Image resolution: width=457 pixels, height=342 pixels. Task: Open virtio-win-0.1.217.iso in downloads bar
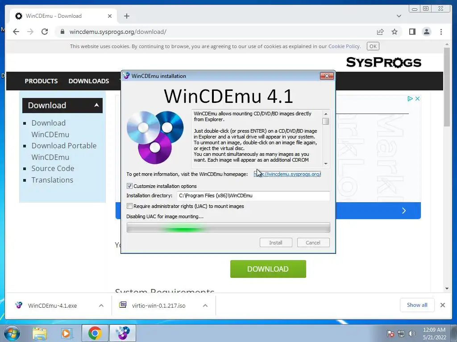tap(158, 305)
